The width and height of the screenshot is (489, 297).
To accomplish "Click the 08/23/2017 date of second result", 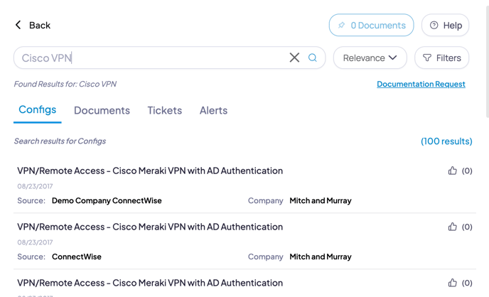I will [x=35, y=242].
